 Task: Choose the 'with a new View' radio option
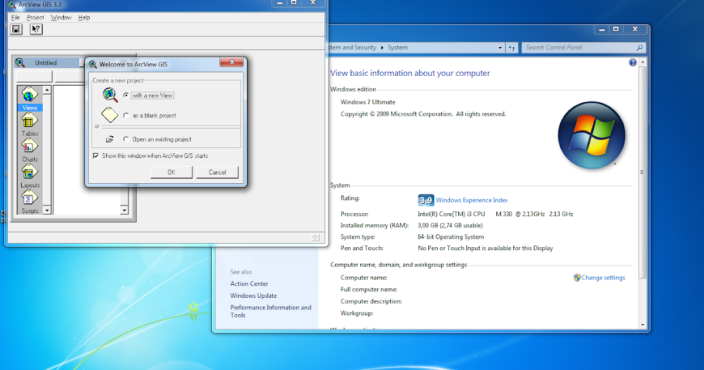pos(126,95)
